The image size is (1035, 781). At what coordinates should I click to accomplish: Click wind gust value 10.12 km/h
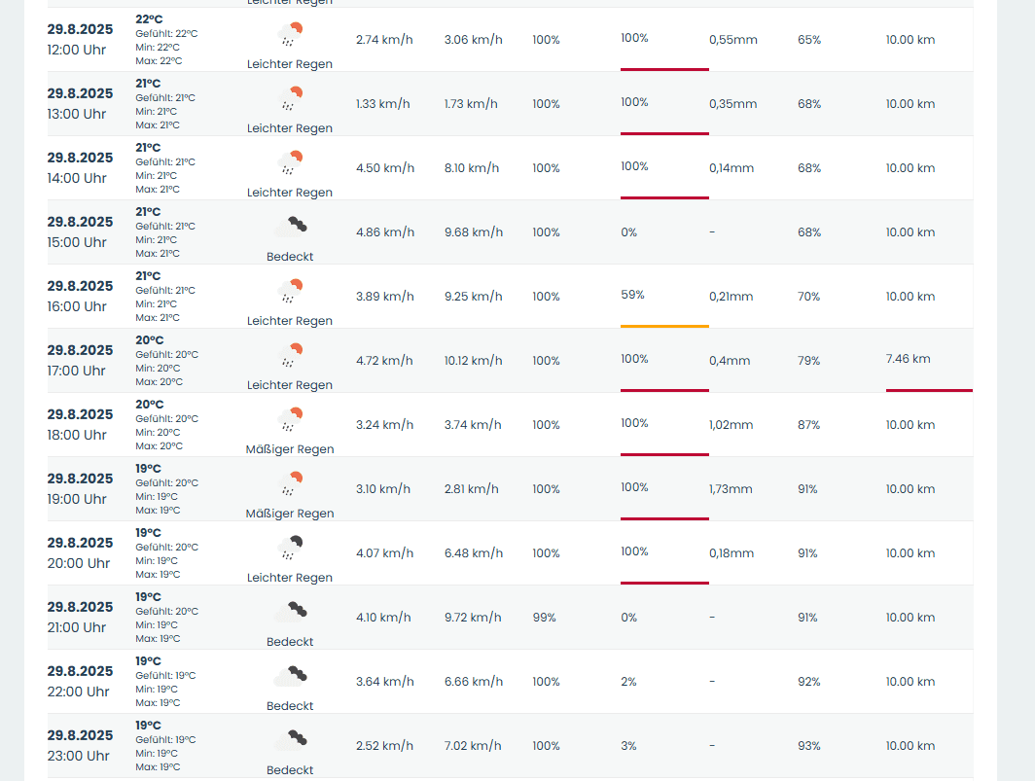475,361
